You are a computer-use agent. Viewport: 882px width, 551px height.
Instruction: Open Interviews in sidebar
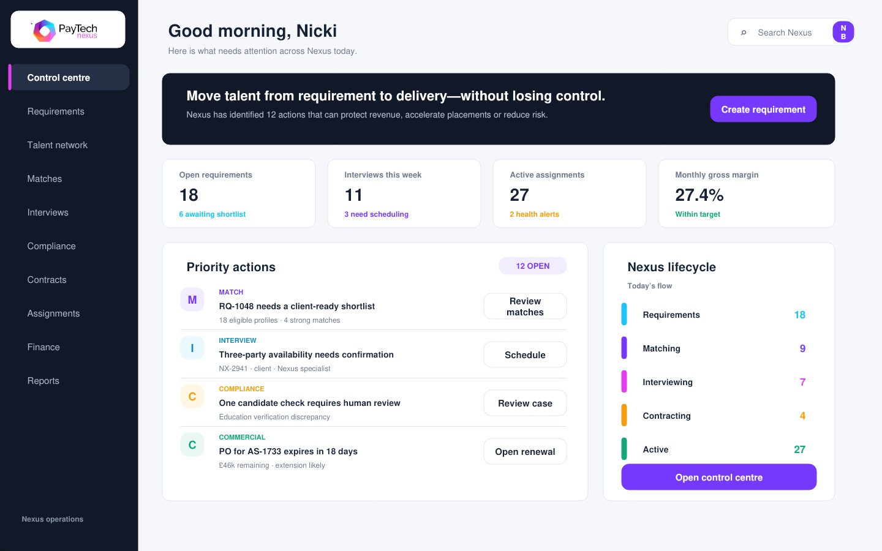point(48,212)
